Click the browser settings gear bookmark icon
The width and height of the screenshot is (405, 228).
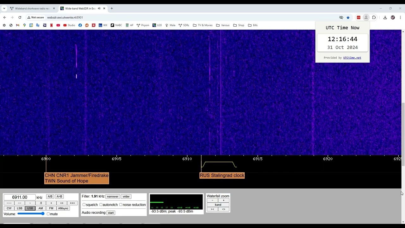click(x=4, y=25)
